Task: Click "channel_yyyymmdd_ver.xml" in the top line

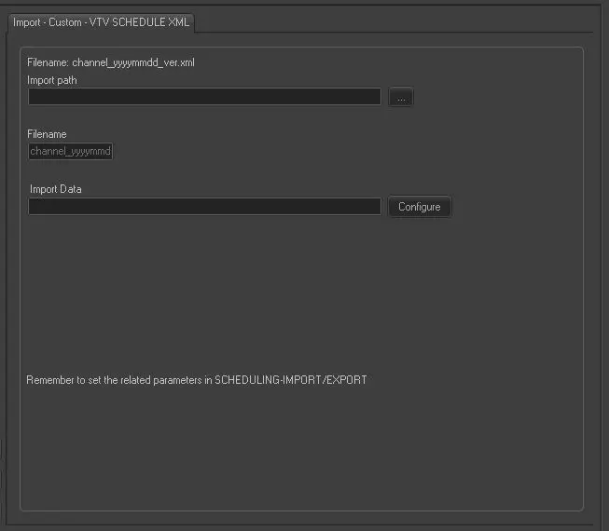Action: coord(132,62)
